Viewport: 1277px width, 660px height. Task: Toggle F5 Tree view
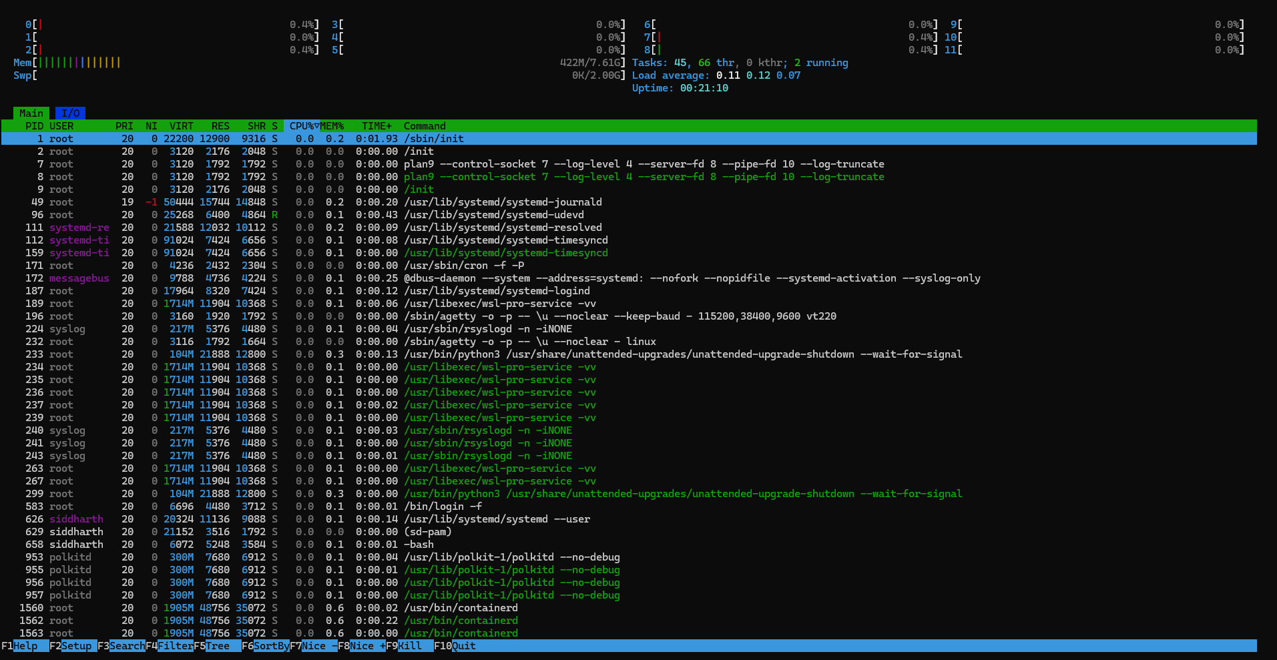(218, 646)
